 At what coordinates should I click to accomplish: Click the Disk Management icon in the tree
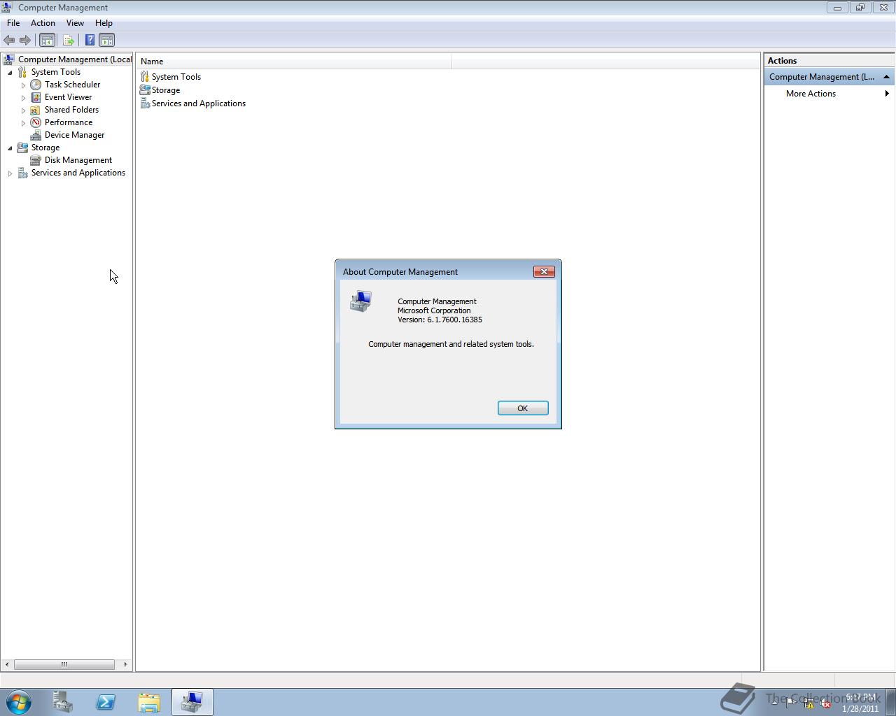[x=36, y=160]
